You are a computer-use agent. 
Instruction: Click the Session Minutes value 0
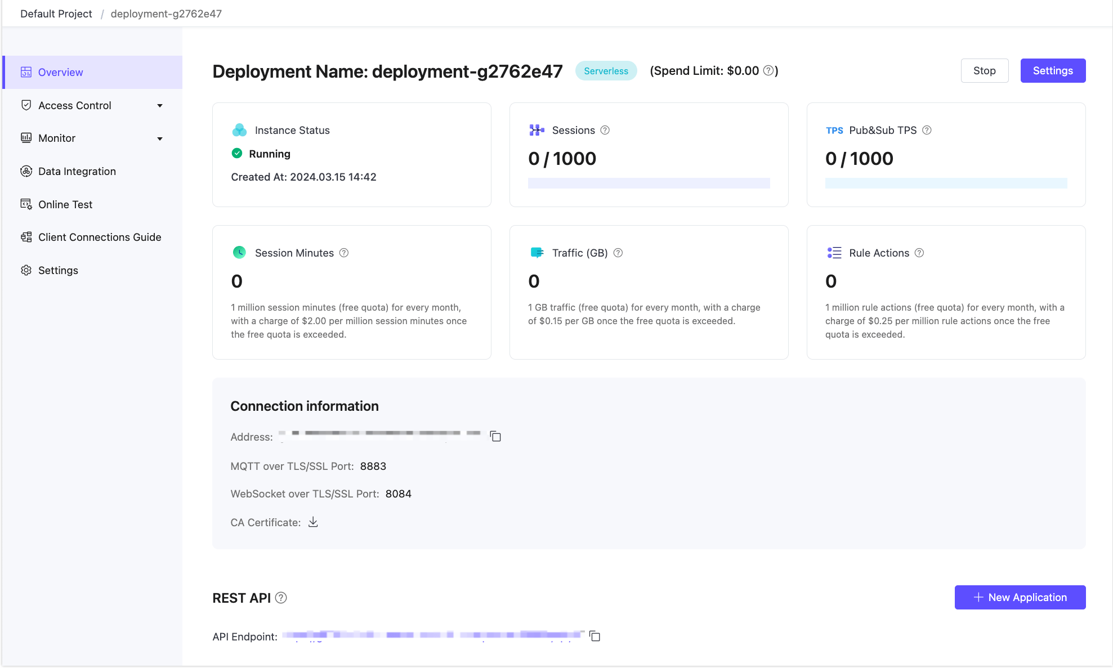(236, 281)
